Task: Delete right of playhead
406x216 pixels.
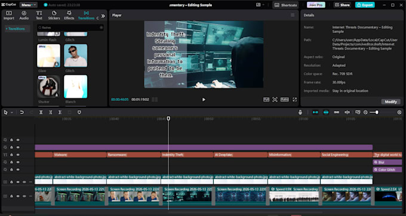Action: point(60,112)
